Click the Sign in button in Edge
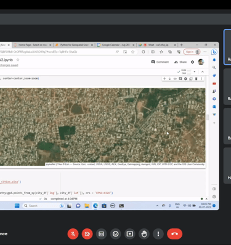Image resolution: width=231 pixels, height=245 pixels. (x=192, y=52)
